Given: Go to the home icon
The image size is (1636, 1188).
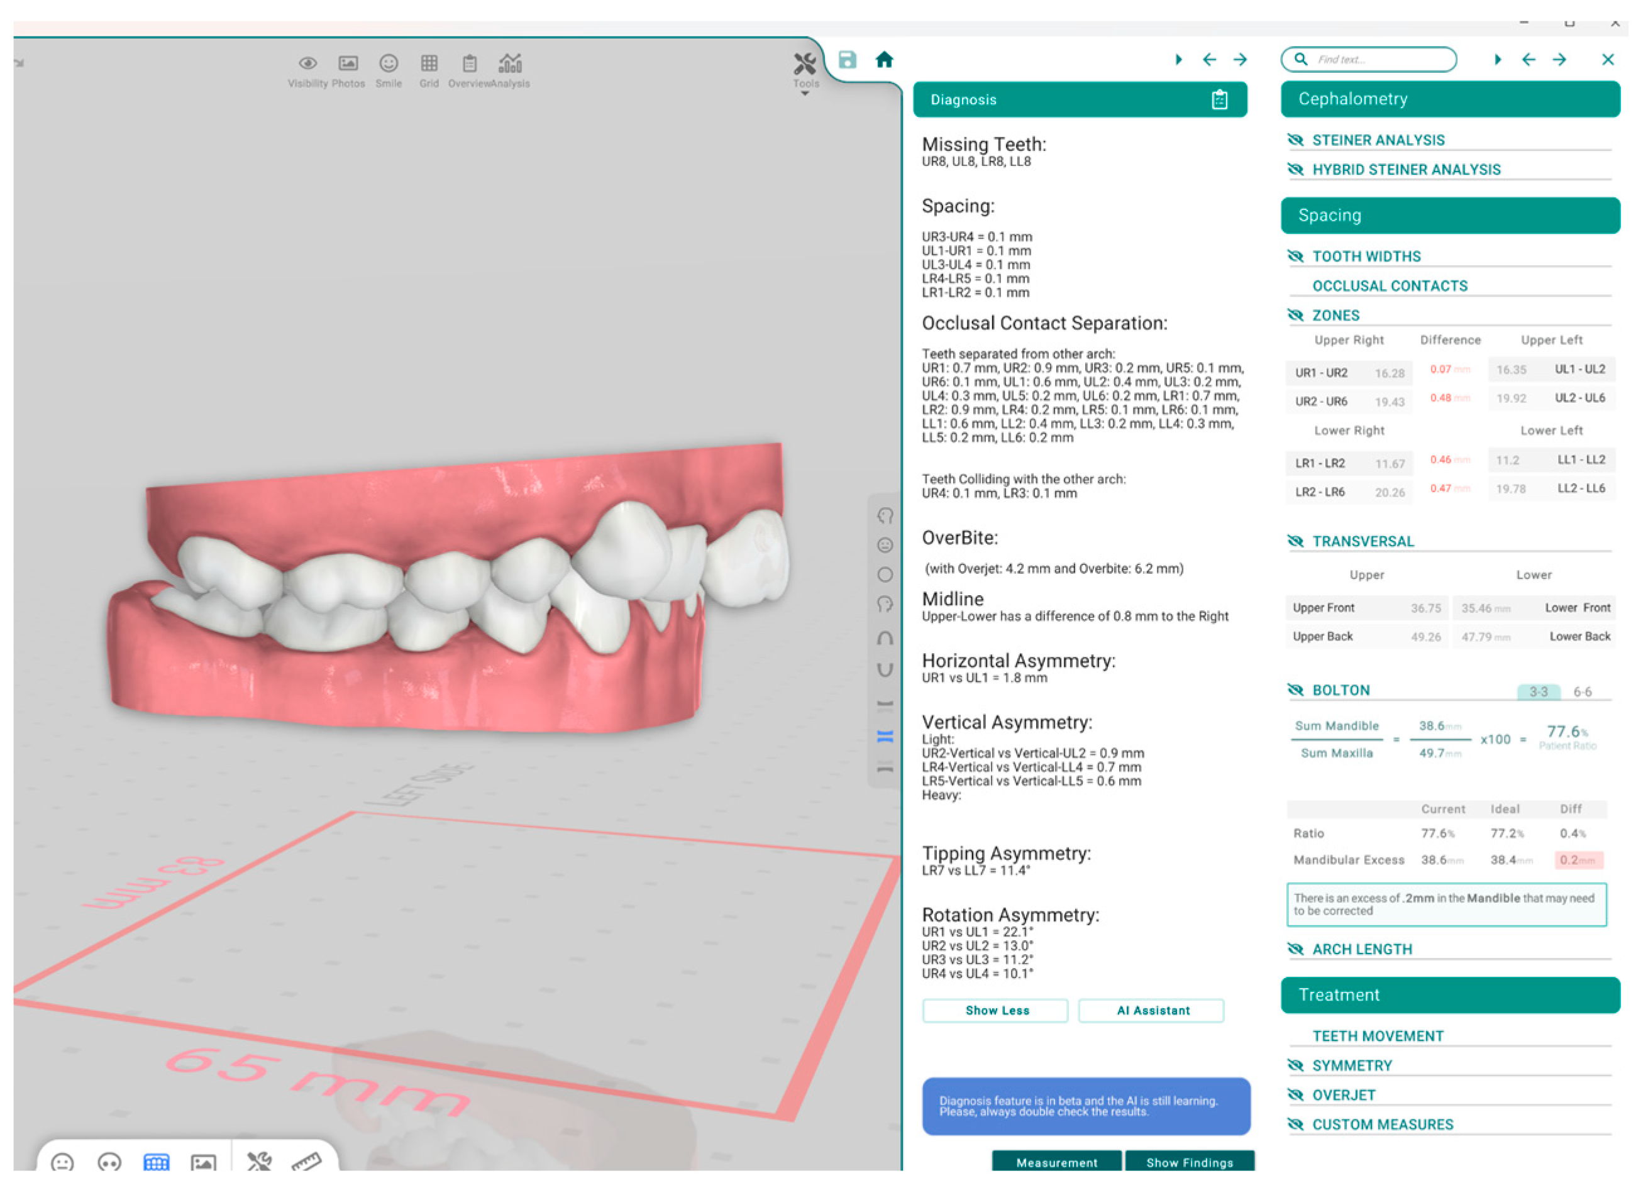Looking at the screenshot, I should pyautogui.click(x=885, y=60).
